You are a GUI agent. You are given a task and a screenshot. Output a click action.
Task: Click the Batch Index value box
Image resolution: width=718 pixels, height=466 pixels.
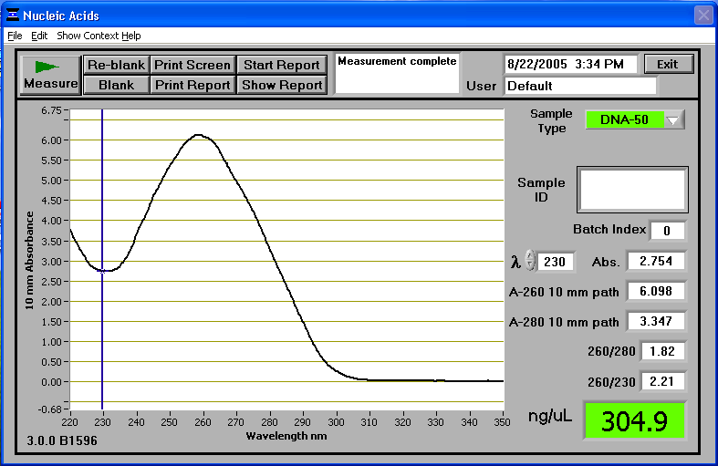(x=667, y=231)
